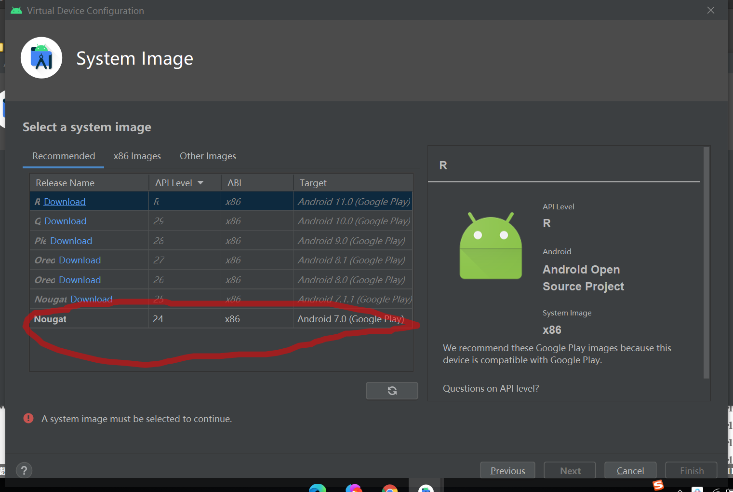This screenshot has height=492, width=733.
Task: Click the Android Studio logo in header
Action: pos(41,58)
